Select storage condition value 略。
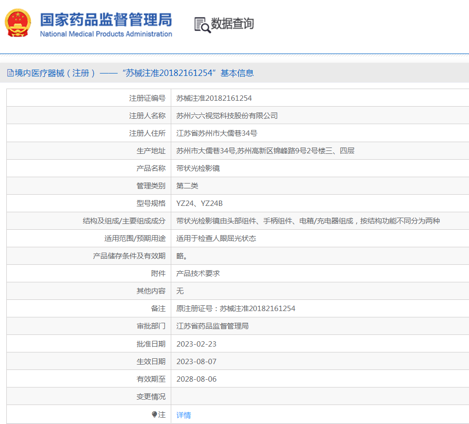The width and height of the screenshot is (469, 424). click(x=181, y=256)
